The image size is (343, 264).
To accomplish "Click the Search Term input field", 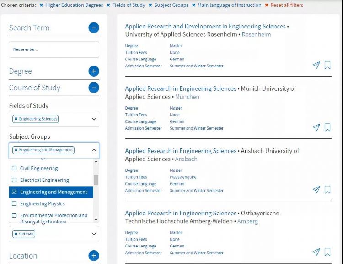I will (54, 49).
